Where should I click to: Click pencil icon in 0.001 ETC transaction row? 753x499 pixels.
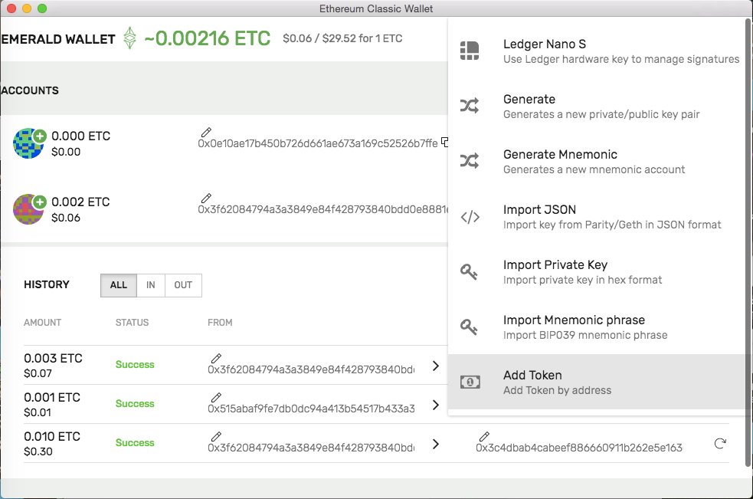point(216,397)
